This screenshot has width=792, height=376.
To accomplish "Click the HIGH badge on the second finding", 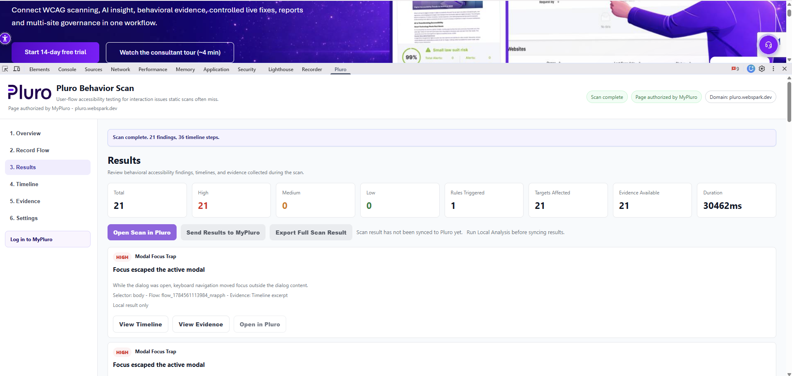I will pos(122,352).
